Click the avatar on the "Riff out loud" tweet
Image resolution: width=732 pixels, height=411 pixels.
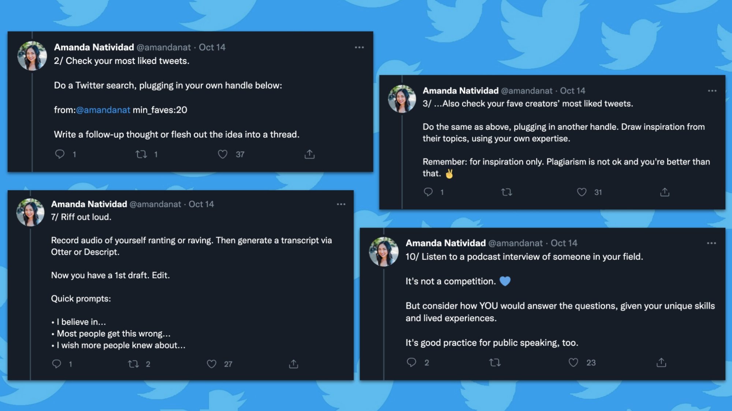(30, 212)
